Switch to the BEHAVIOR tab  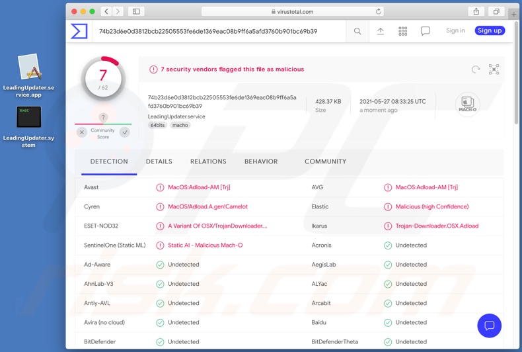[261, 161]
